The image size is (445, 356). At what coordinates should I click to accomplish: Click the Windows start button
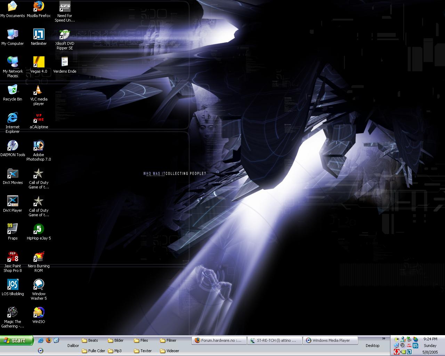click(x=17, y=340)
